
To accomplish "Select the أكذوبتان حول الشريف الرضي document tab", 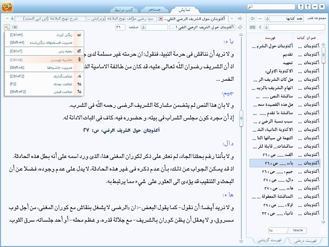I will [192, 19].
